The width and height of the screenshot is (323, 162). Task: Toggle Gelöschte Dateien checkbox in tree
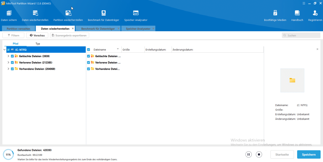tap(12, 56)
